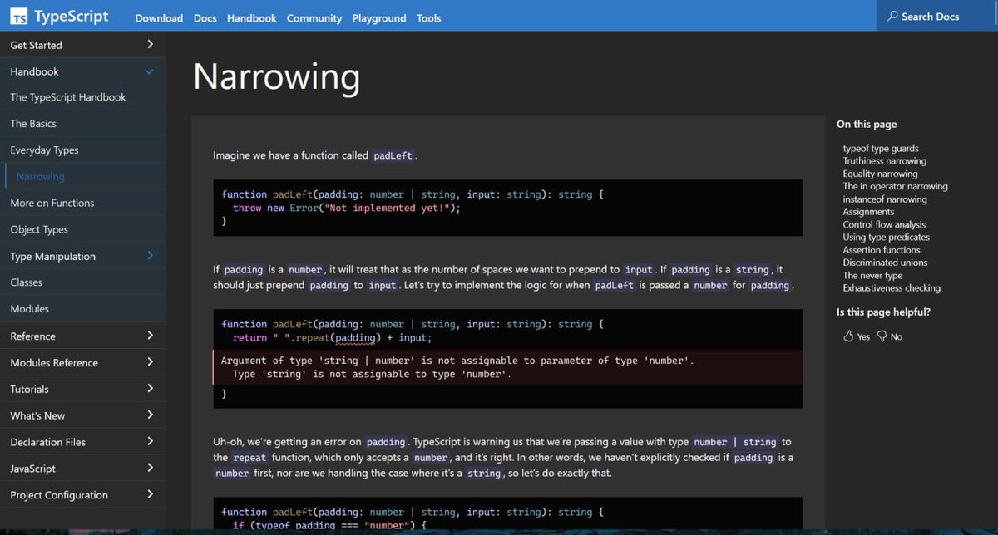Open The TypeScript Handbook page
The image size is (998, 535).
[68, 97]
